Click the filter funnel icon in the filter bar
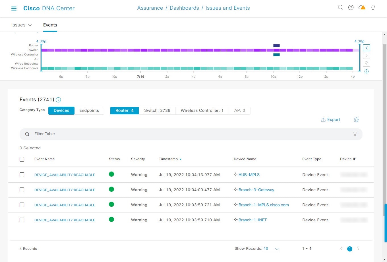This screenshot has height=262, width=387. (355, 134)
